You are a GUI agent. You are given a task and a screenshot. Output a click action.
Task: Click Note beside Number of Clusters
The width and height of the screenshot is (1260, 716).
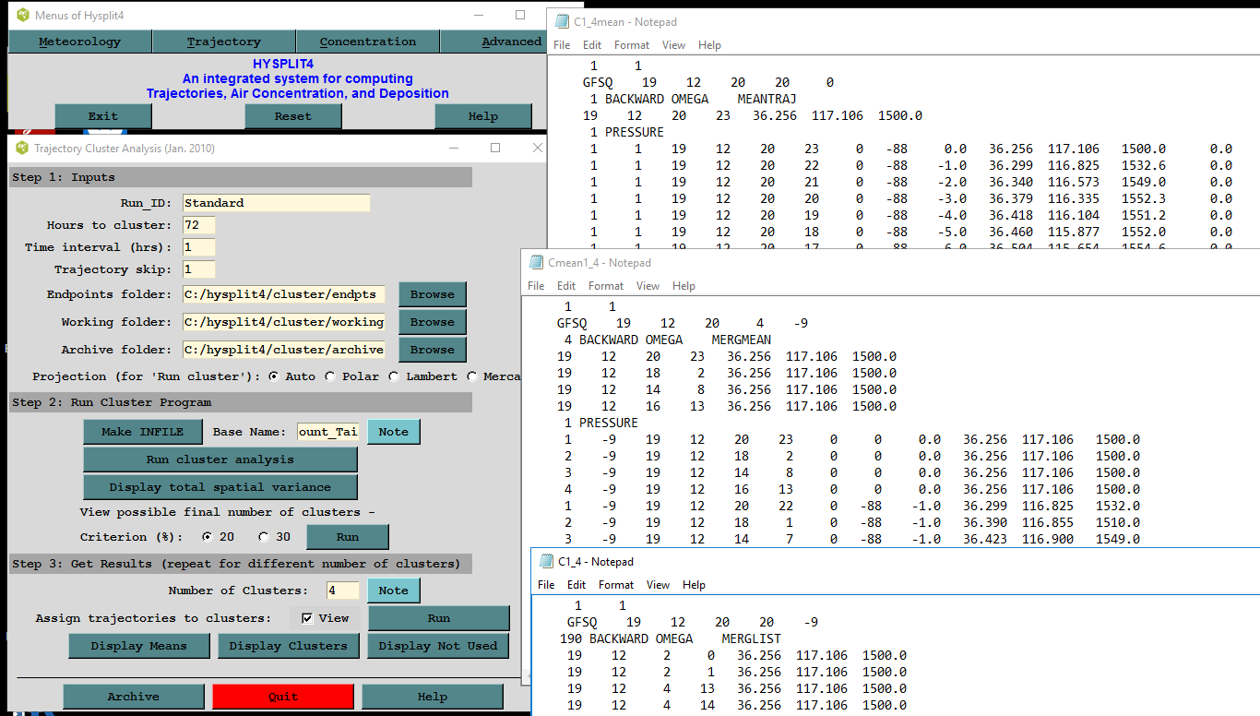pos(393,591)
